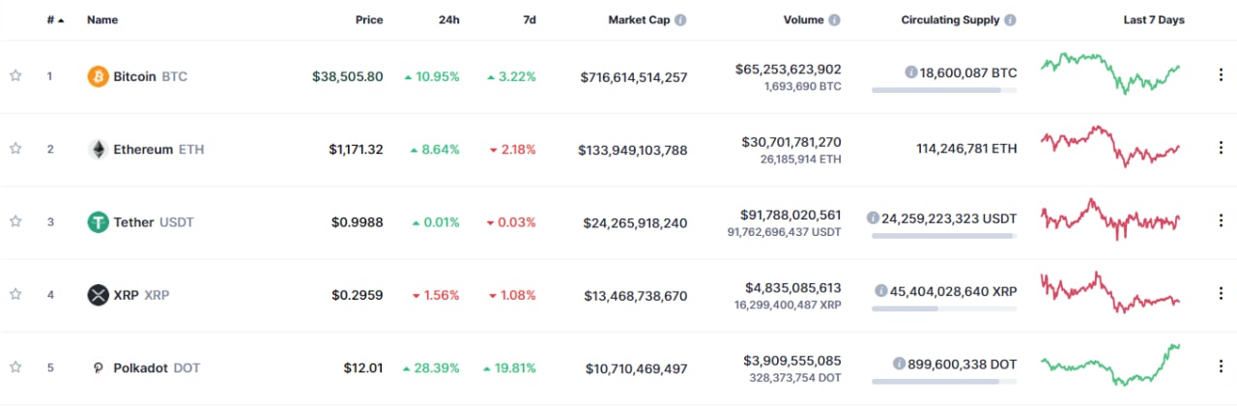Click Polkadot volume $3,909,555,085

tap(792, 360)
